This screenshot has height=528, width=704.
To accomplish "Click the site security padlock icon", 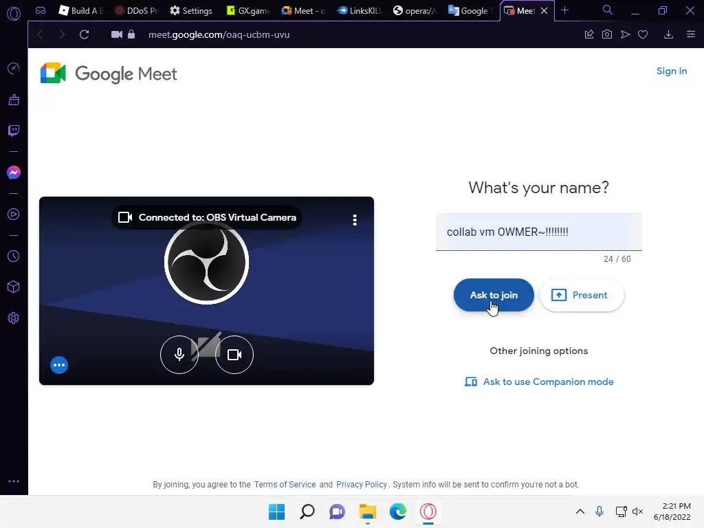I will (131, 34).
